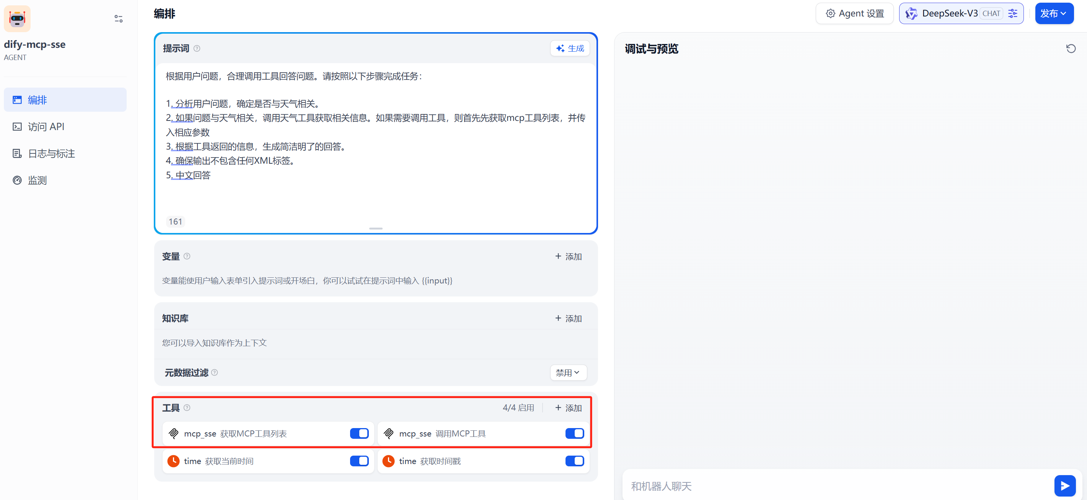Disable the 获取当前时间 tool toggle
Image resolution: width=1087 pixels, height=500 pixels.
pyautogui.click(x=359, y=461)
